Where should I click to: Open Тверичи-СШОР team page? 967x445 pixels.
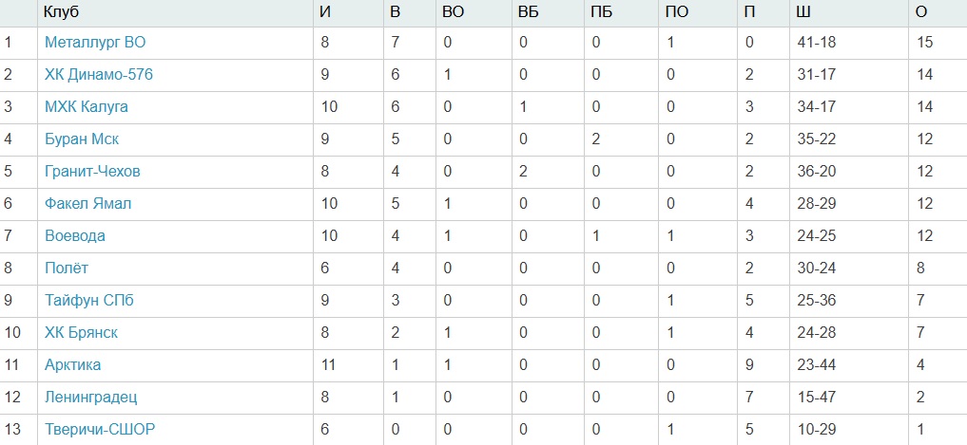click(x=100, y=430)
